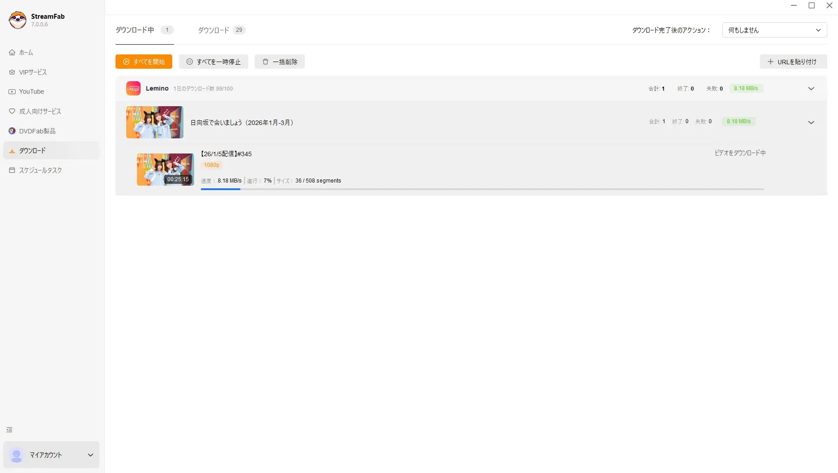The width and height of the screenshot is (838, 473).
Task: Click the 1日のダウンロード数 99/100 text
Action: 203,89
